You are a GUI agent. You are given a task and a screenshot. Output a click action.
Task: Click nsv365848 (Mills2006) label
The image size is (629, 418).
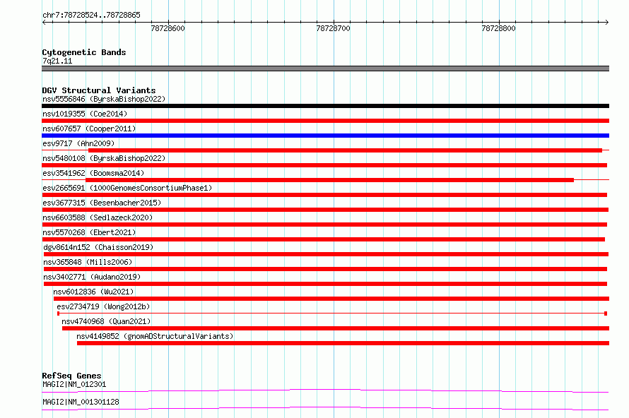coord(88,262)
